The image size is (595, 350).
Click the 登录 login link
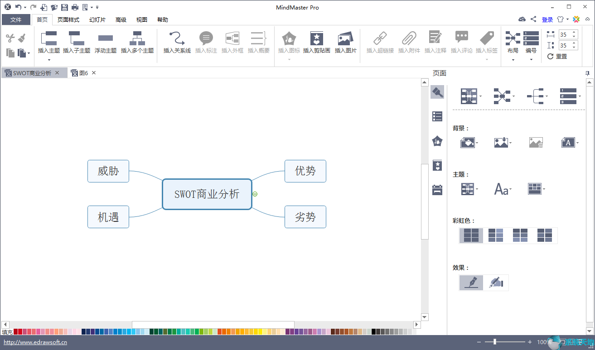pyautogui.click(x=547, y=19)
